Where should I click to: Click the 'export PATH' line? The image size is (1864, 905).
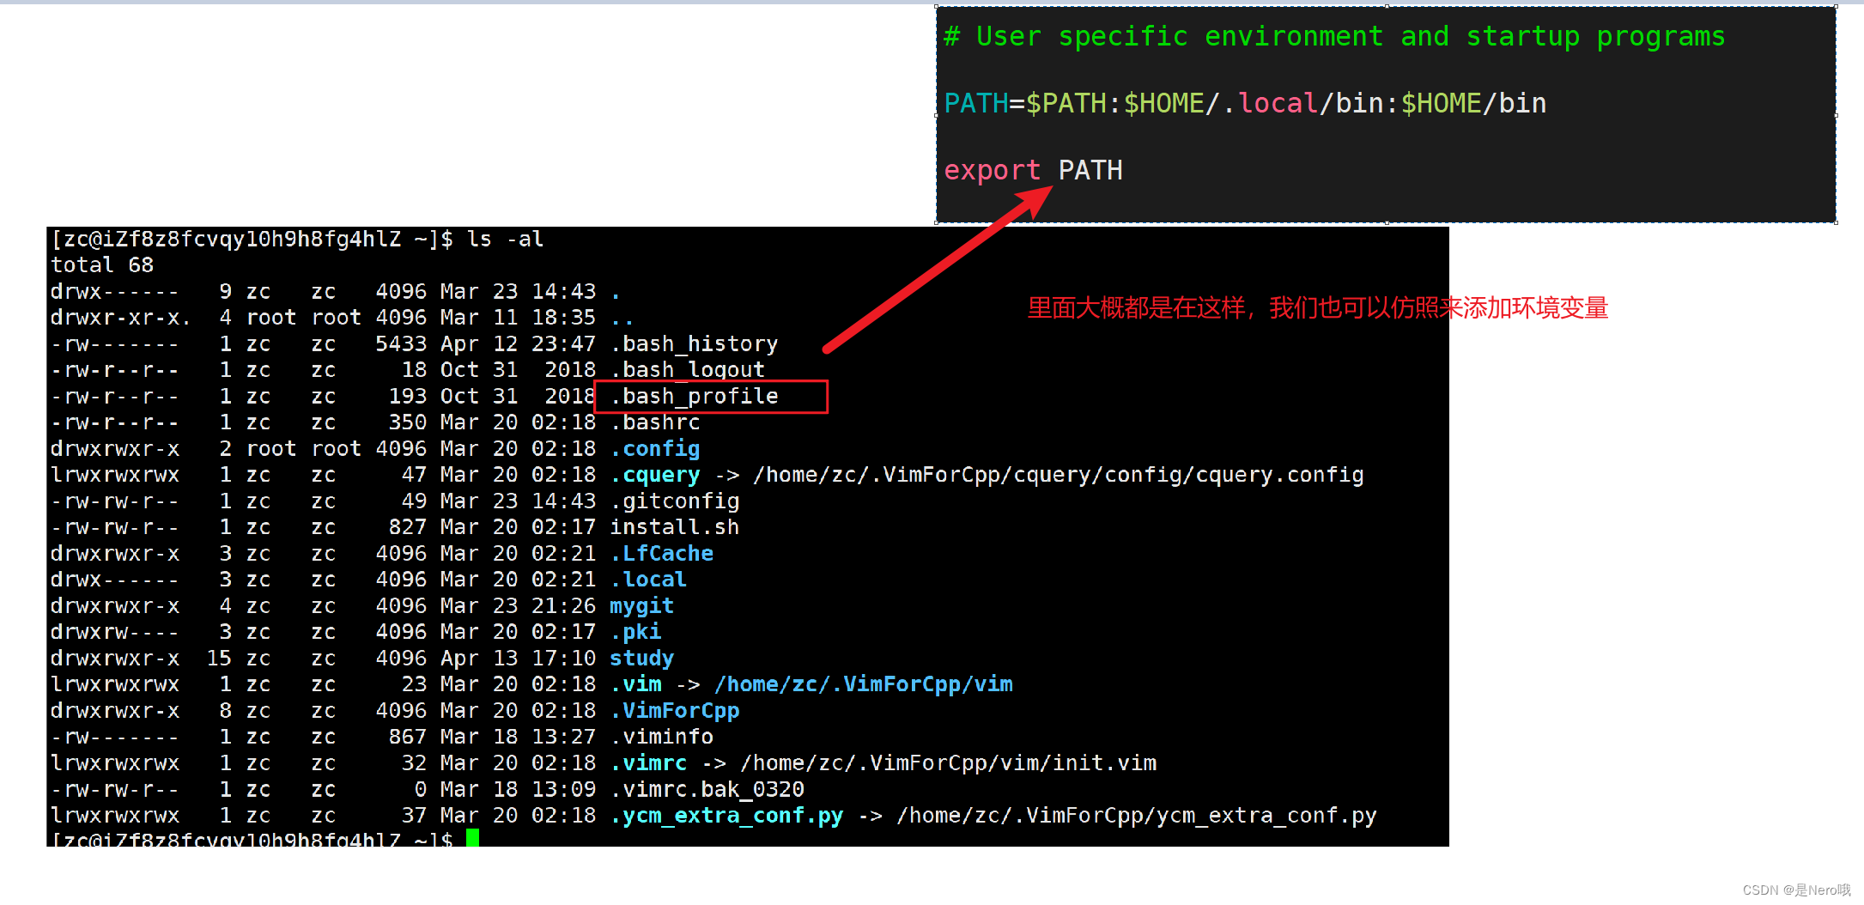[1033, 171]
